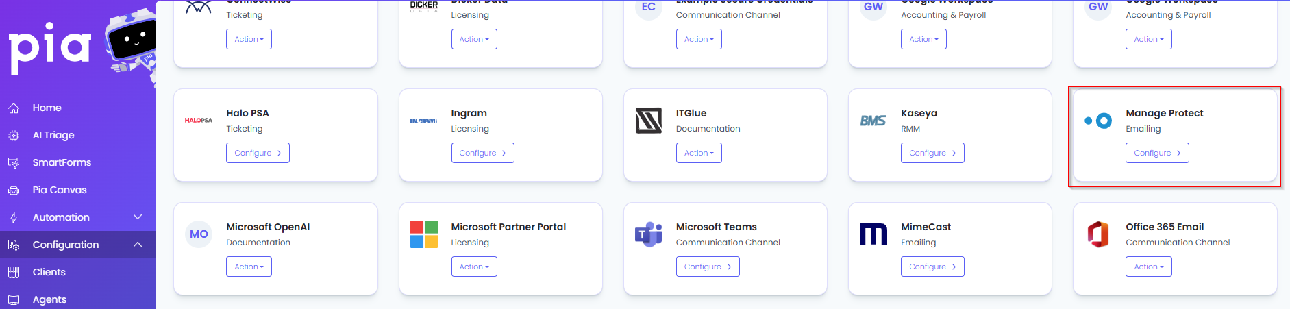Open SmartForms in the sidebar
This screenshot has width=1290, height=309.
(x=62, y=162)
